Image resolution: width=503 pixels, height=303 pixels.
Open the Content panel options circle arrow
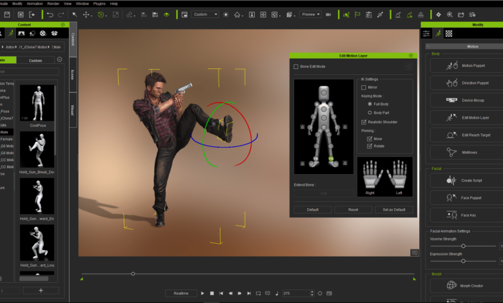point(59,59)
